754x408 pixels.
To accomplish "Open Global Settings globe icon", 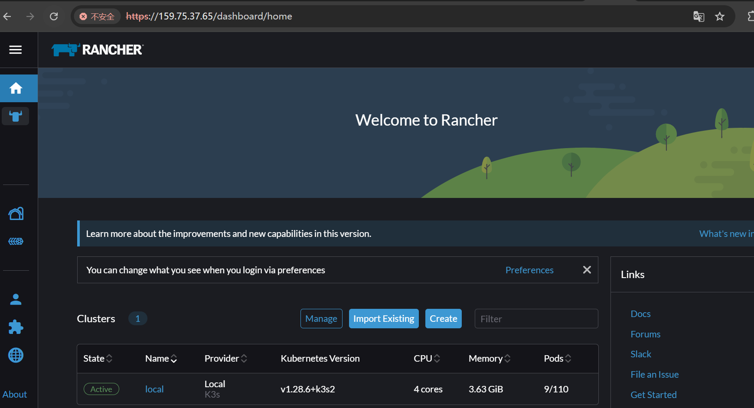I will [x=16, y=355].
